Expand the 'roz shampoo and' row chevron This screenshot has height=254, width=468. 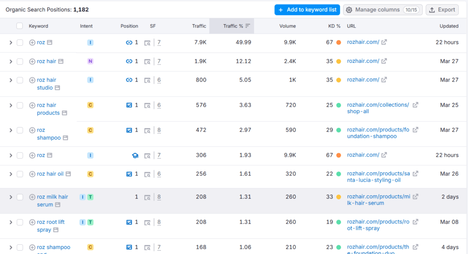[11, 248]
